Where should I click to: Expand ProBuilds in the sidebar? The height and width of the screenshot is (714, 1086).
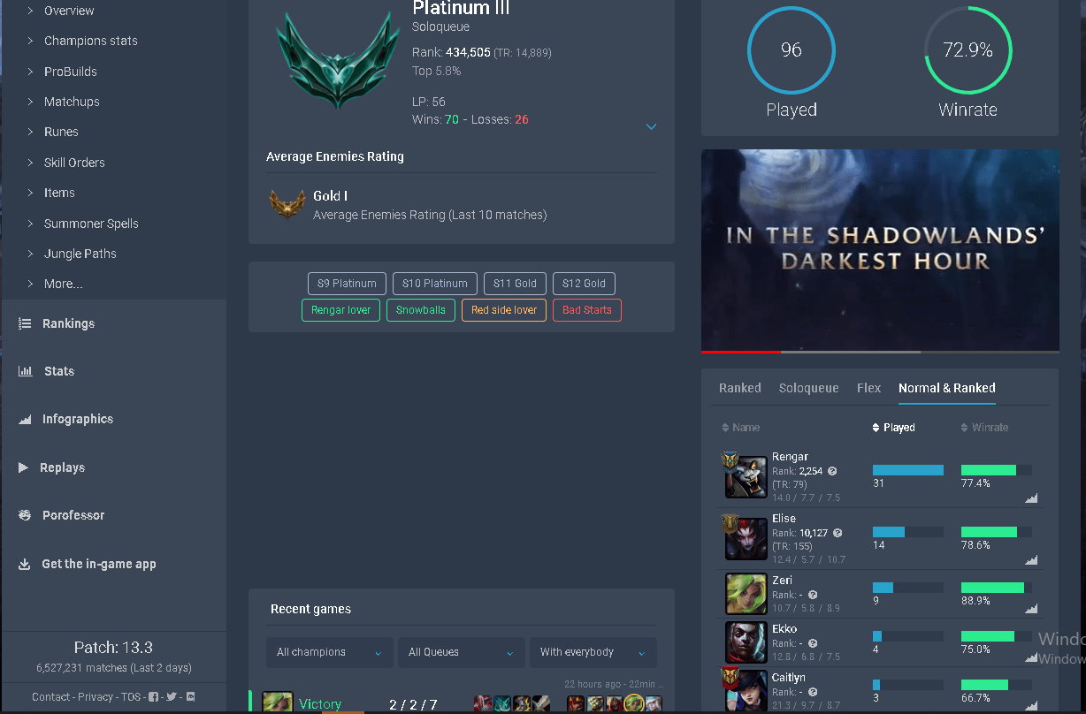pyautogui.click(x=71, y=72)
